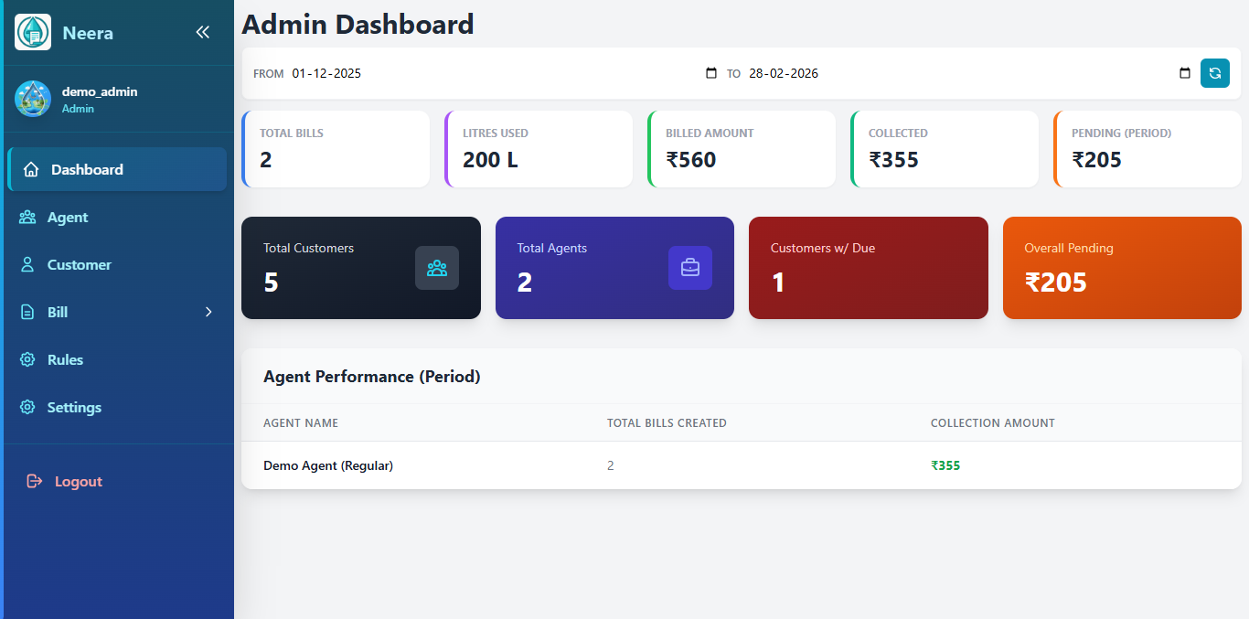Open Settings via the gear icon
The image size is (1249, 619).
tap(27, 407)
